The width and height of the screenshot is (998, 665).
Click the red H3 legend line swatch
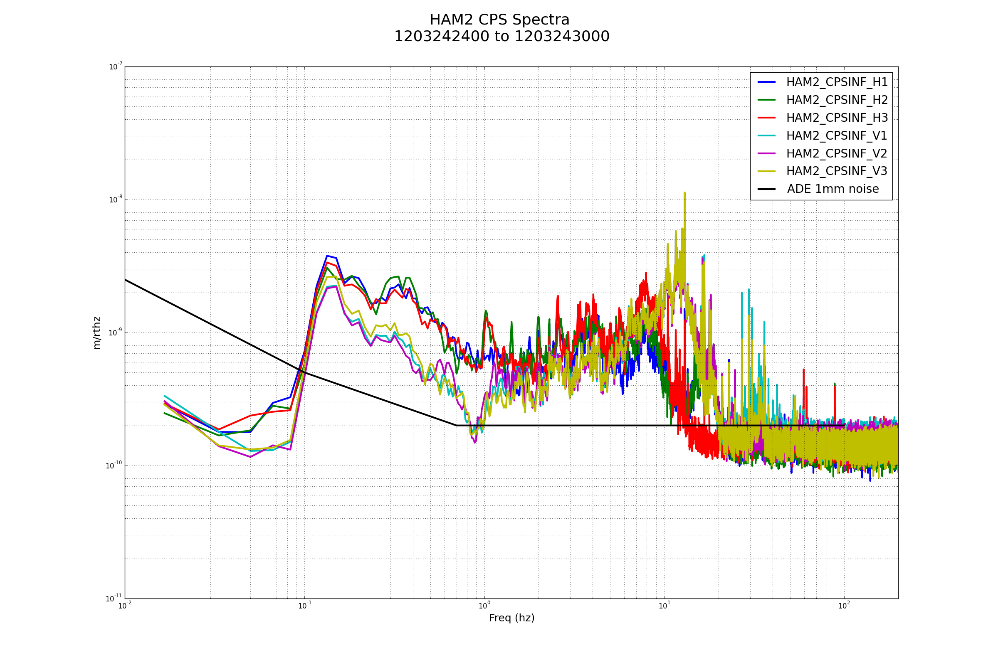point(766,118)
